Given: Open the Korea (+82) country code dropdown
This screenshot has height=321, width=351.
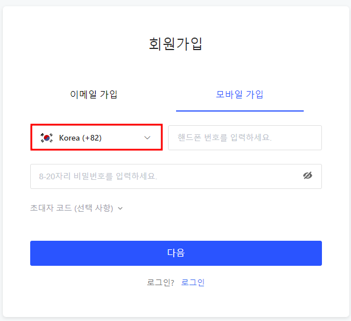Looking at the screenshot, I should 96,138.
